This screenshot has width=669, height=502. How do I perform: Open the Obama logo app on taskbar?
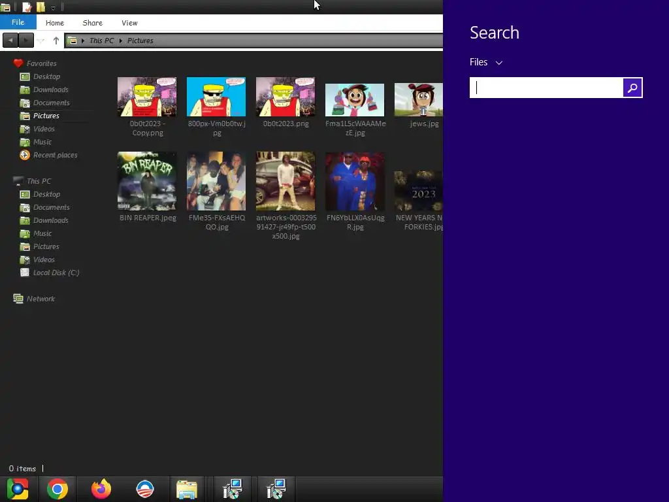pyautogui.click(x=144, y=489)
